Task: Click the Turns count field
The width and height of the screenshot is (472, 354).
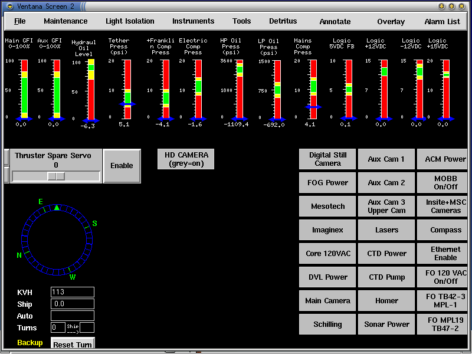Action: click(x=58, y=327)
